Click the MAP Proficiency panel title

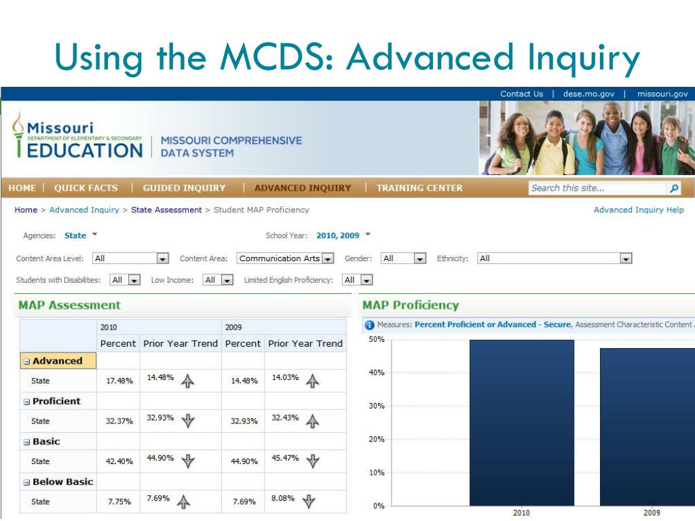(x=411, y=305)
